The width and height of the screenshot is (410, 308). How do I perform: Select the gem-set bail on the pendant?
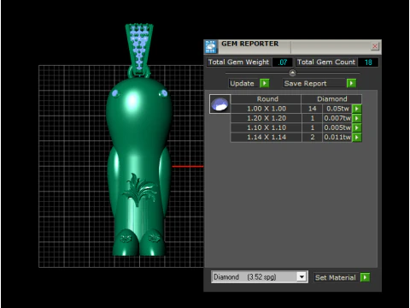click(x=139, y=49)
